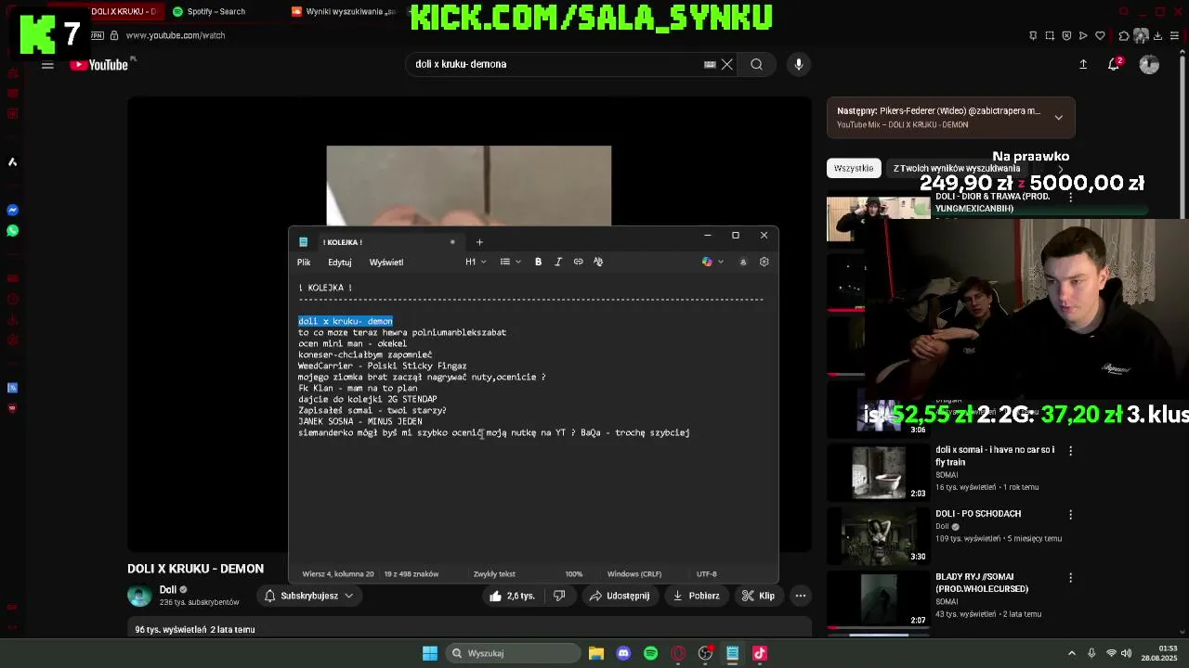Open doli x somai video title

[x=995, y=456]
